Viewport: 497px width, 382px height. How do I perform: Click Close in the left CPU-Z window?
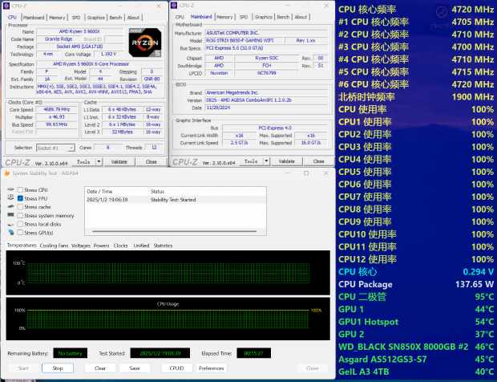point(152,162)
